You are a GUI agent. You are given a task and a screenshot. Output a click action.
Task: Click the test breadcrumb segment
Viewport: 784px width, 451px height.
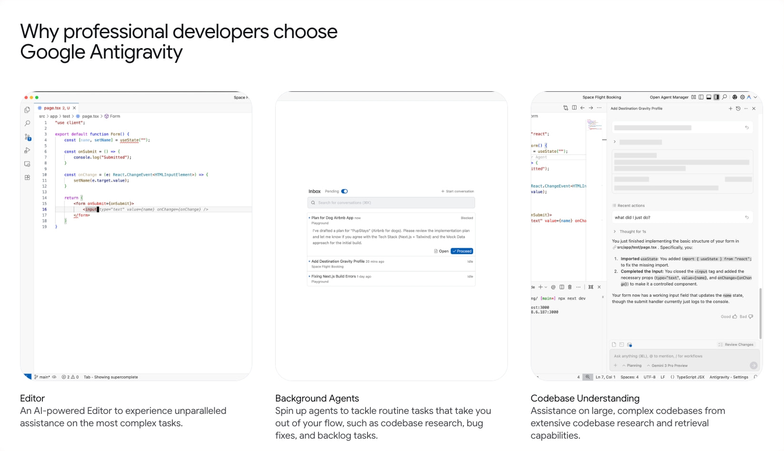tap(66, 116)
